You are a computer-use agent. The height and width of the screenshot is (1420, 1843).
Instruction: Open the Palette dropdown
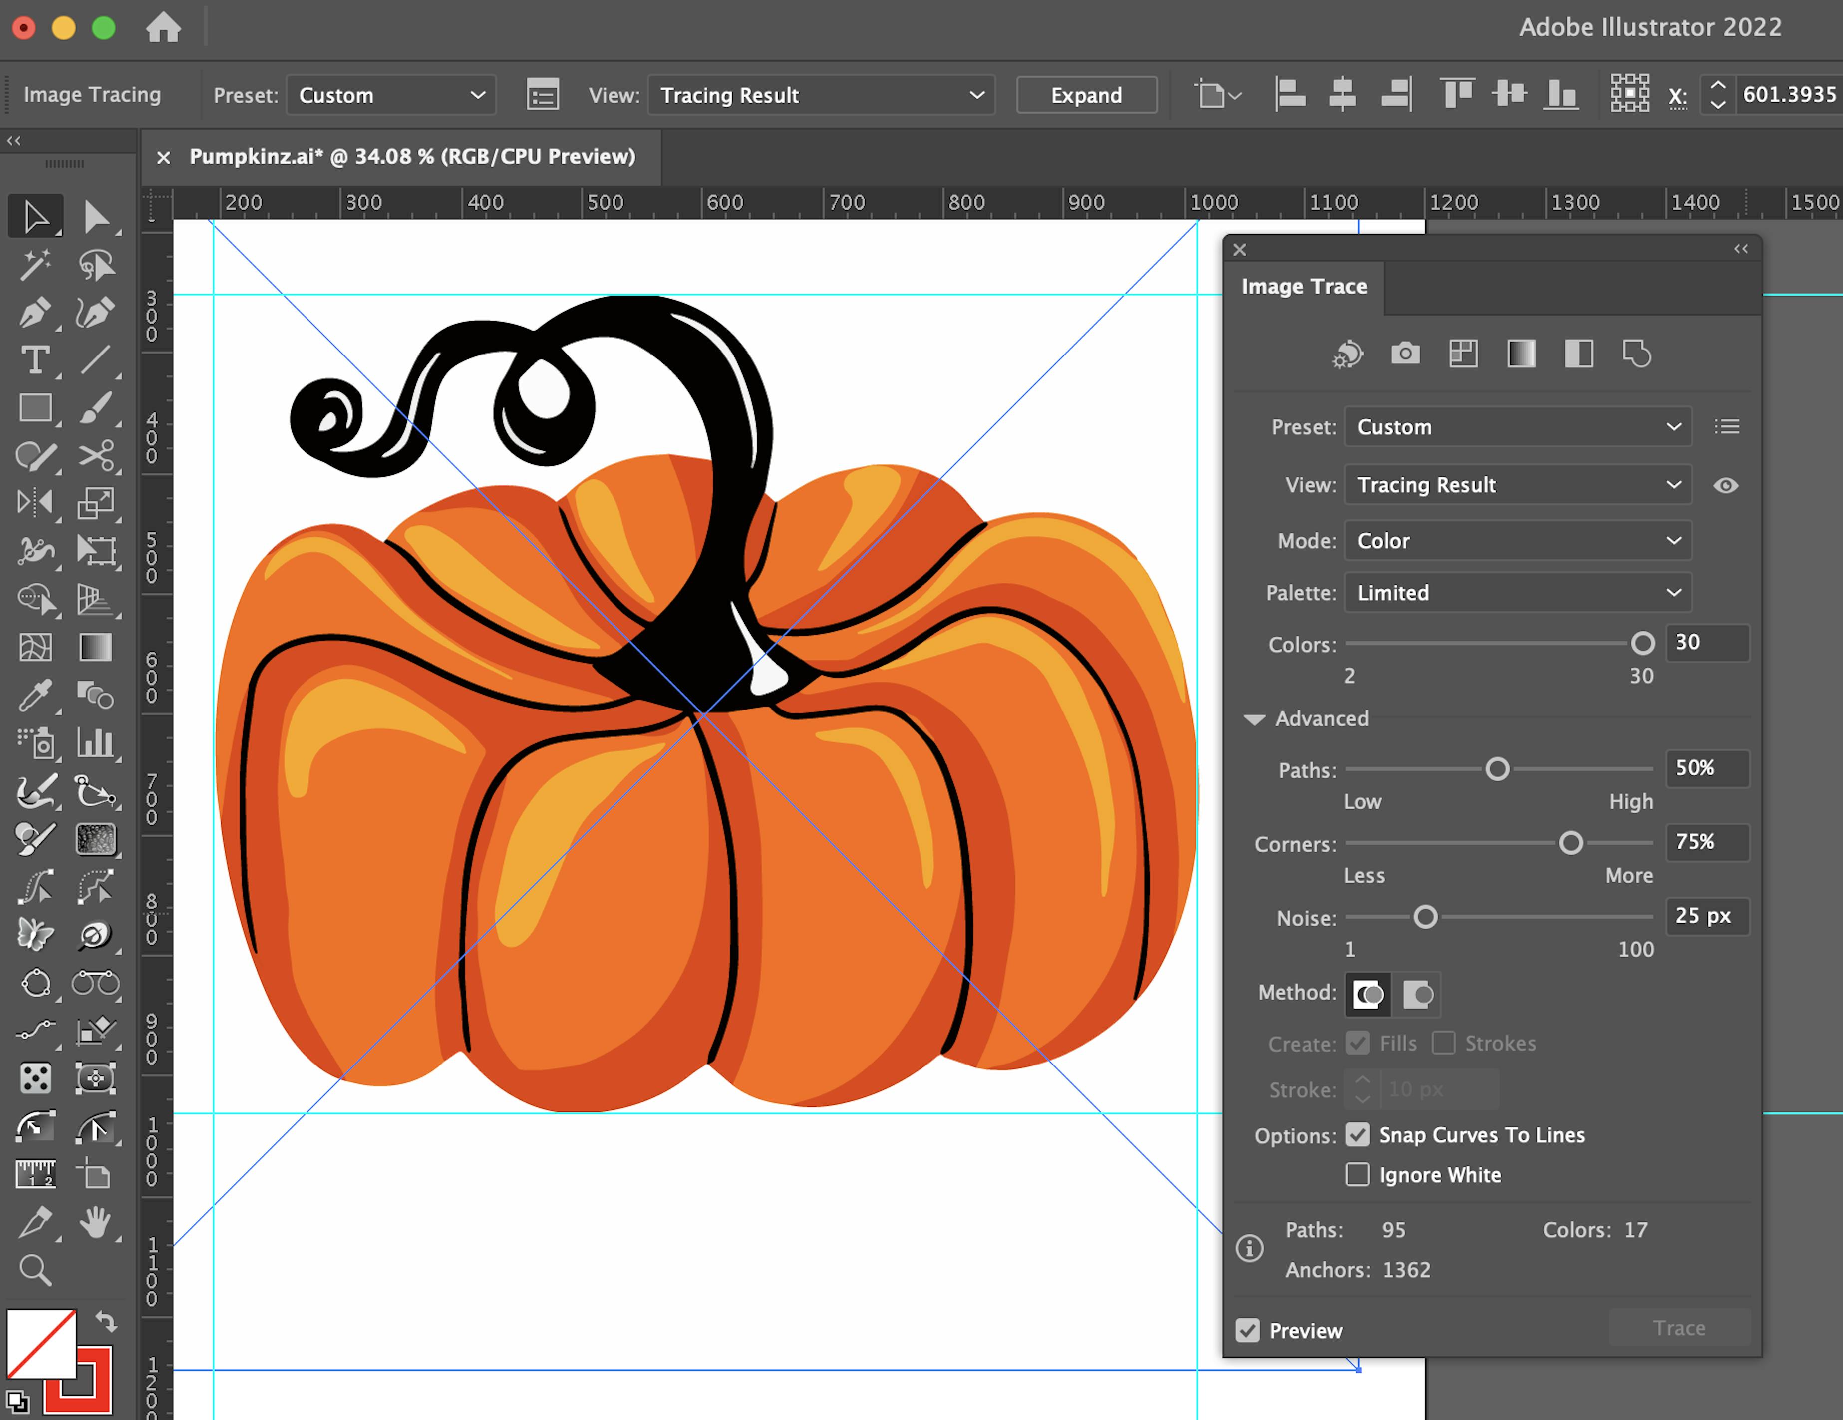point(1517,593)
